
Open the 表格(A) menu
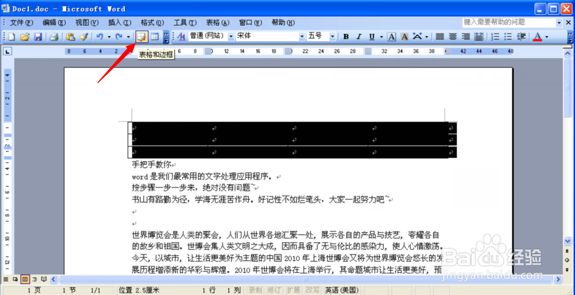coord(218,23)
